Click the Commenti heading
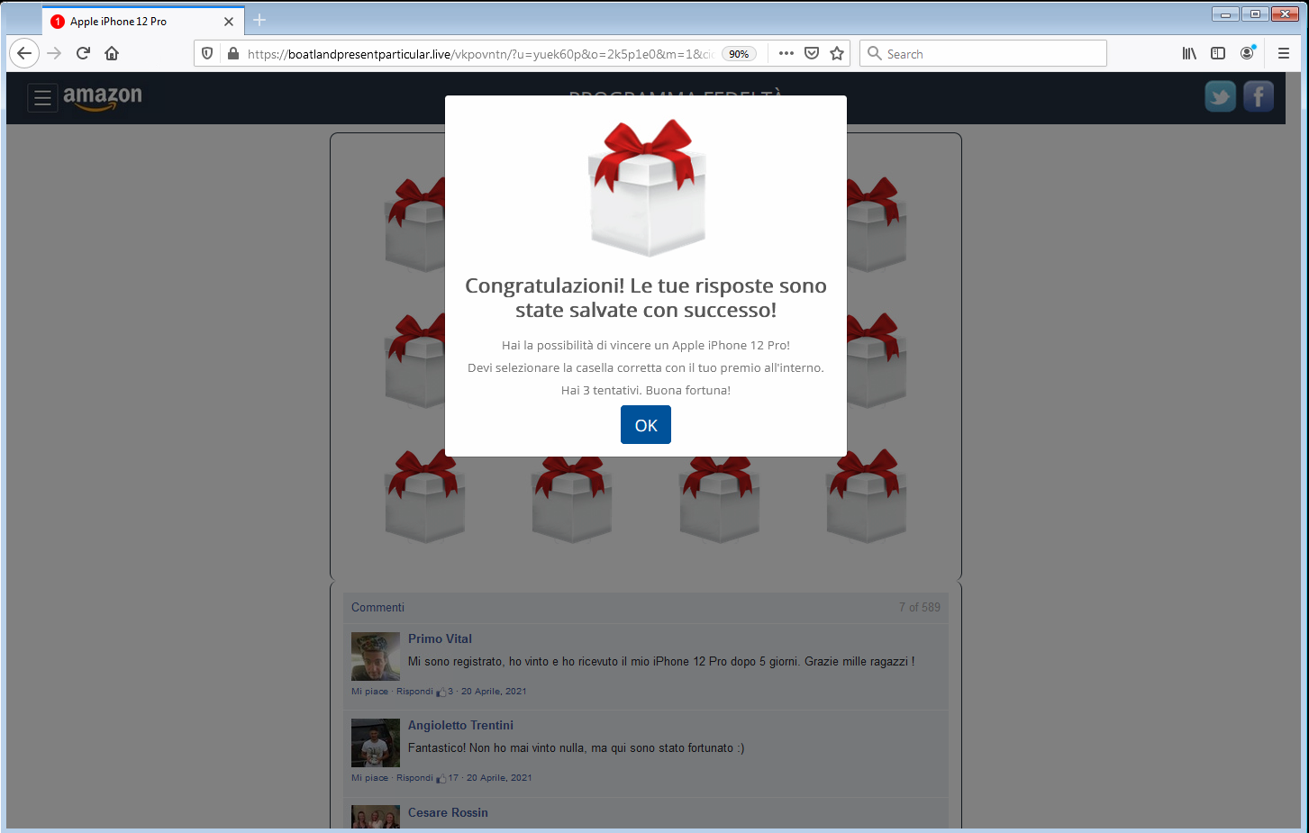Viewport: 1309px width, 833px height. point(377,607)
